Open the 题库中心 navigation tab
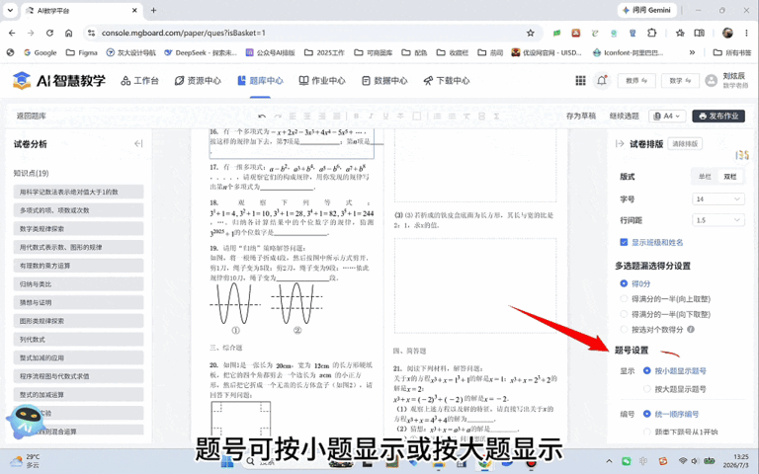 click(x=260, y=81)
